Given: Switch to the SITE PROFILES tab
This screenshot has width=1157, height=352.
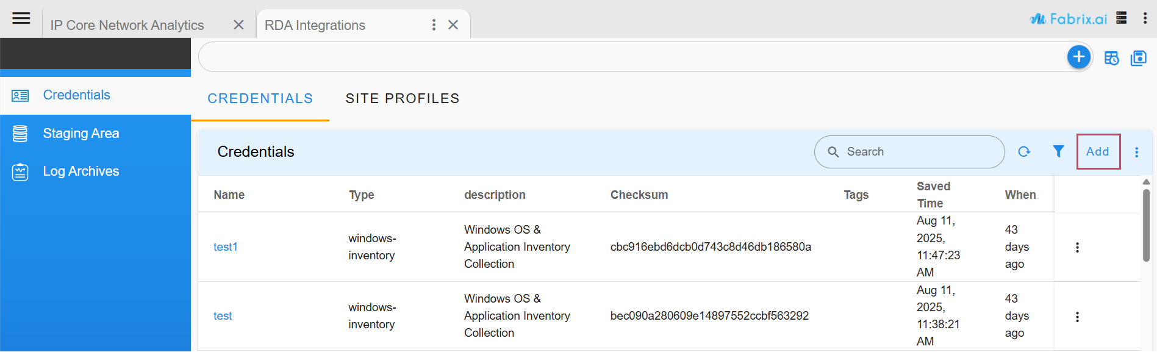Looking at the screenshot, I should point(403,99).
